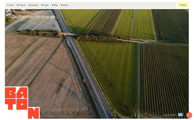Open the Career menu item
This screenshot has height=120, width=194.
pyautogui.click(x=46, y=5)
